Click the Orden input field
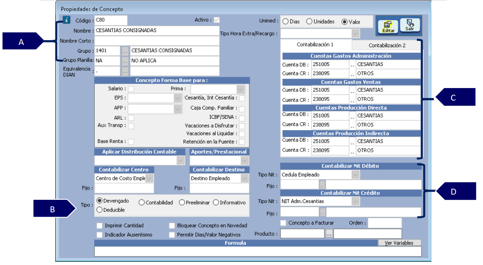 385,223
